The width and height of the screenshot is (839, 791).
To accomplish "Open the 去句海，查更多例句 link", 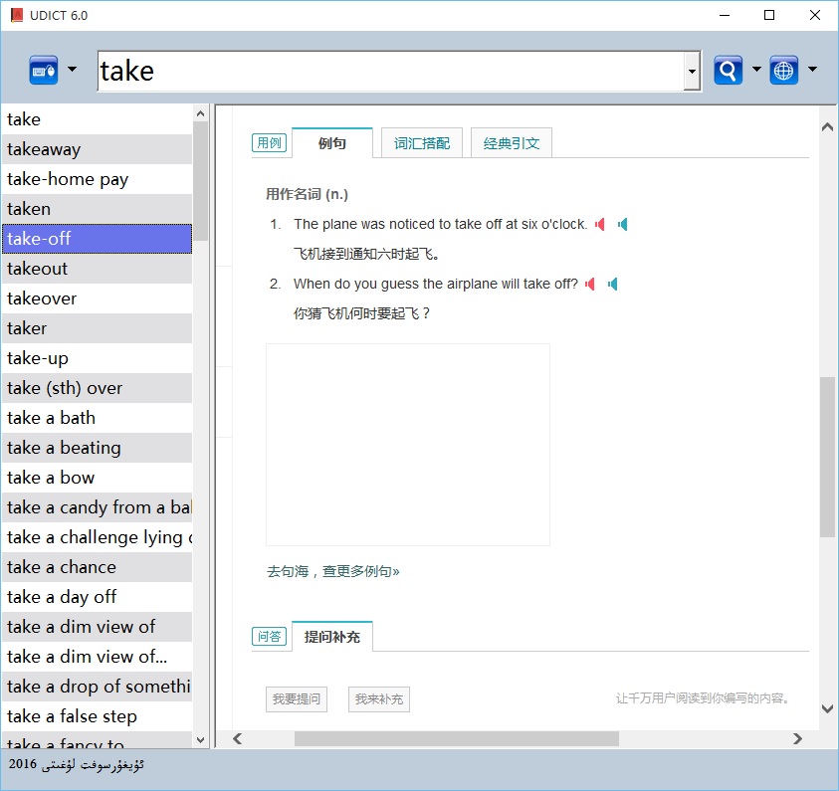I will coord(332,572).
